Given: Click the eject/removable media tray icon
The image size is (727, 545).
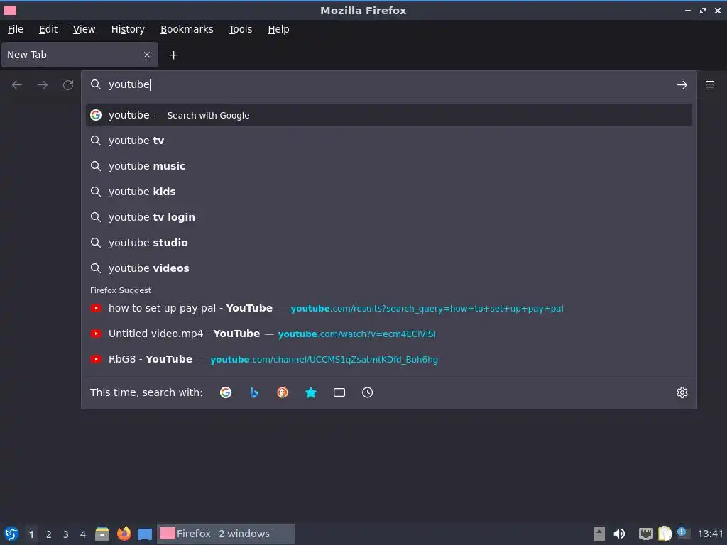Looking at the screenshot, I should coord(599,534).
